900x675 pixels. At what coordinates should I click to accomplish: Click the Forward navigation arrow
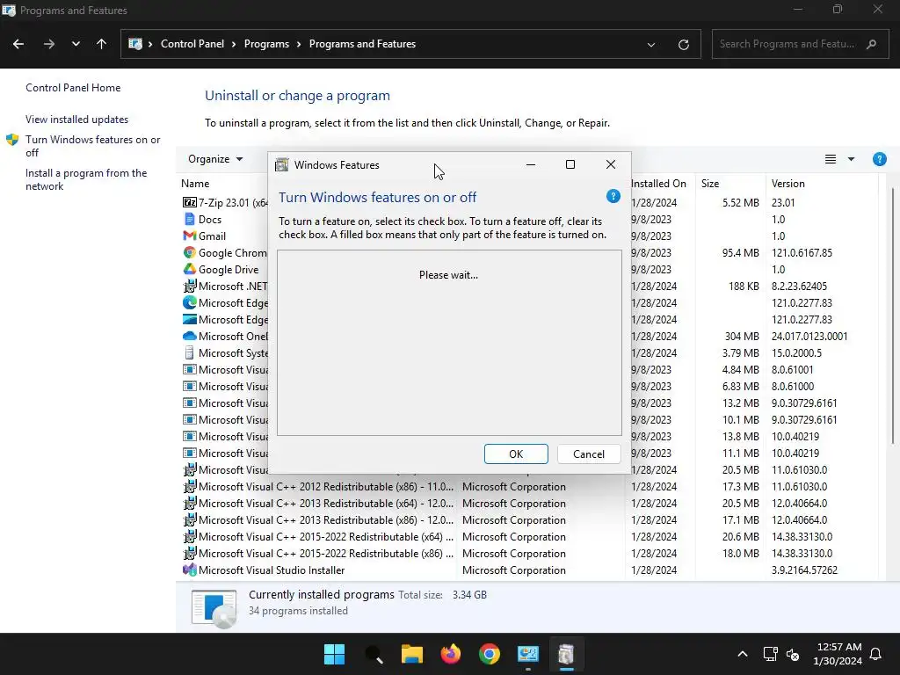49,44
